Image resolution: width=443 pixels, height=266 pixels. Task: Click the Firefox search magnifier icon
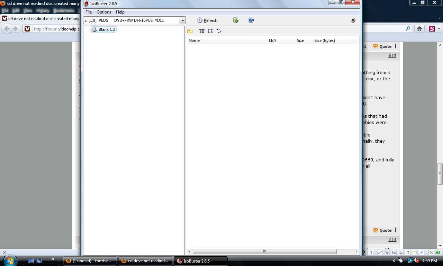click(x=408, y=29)
